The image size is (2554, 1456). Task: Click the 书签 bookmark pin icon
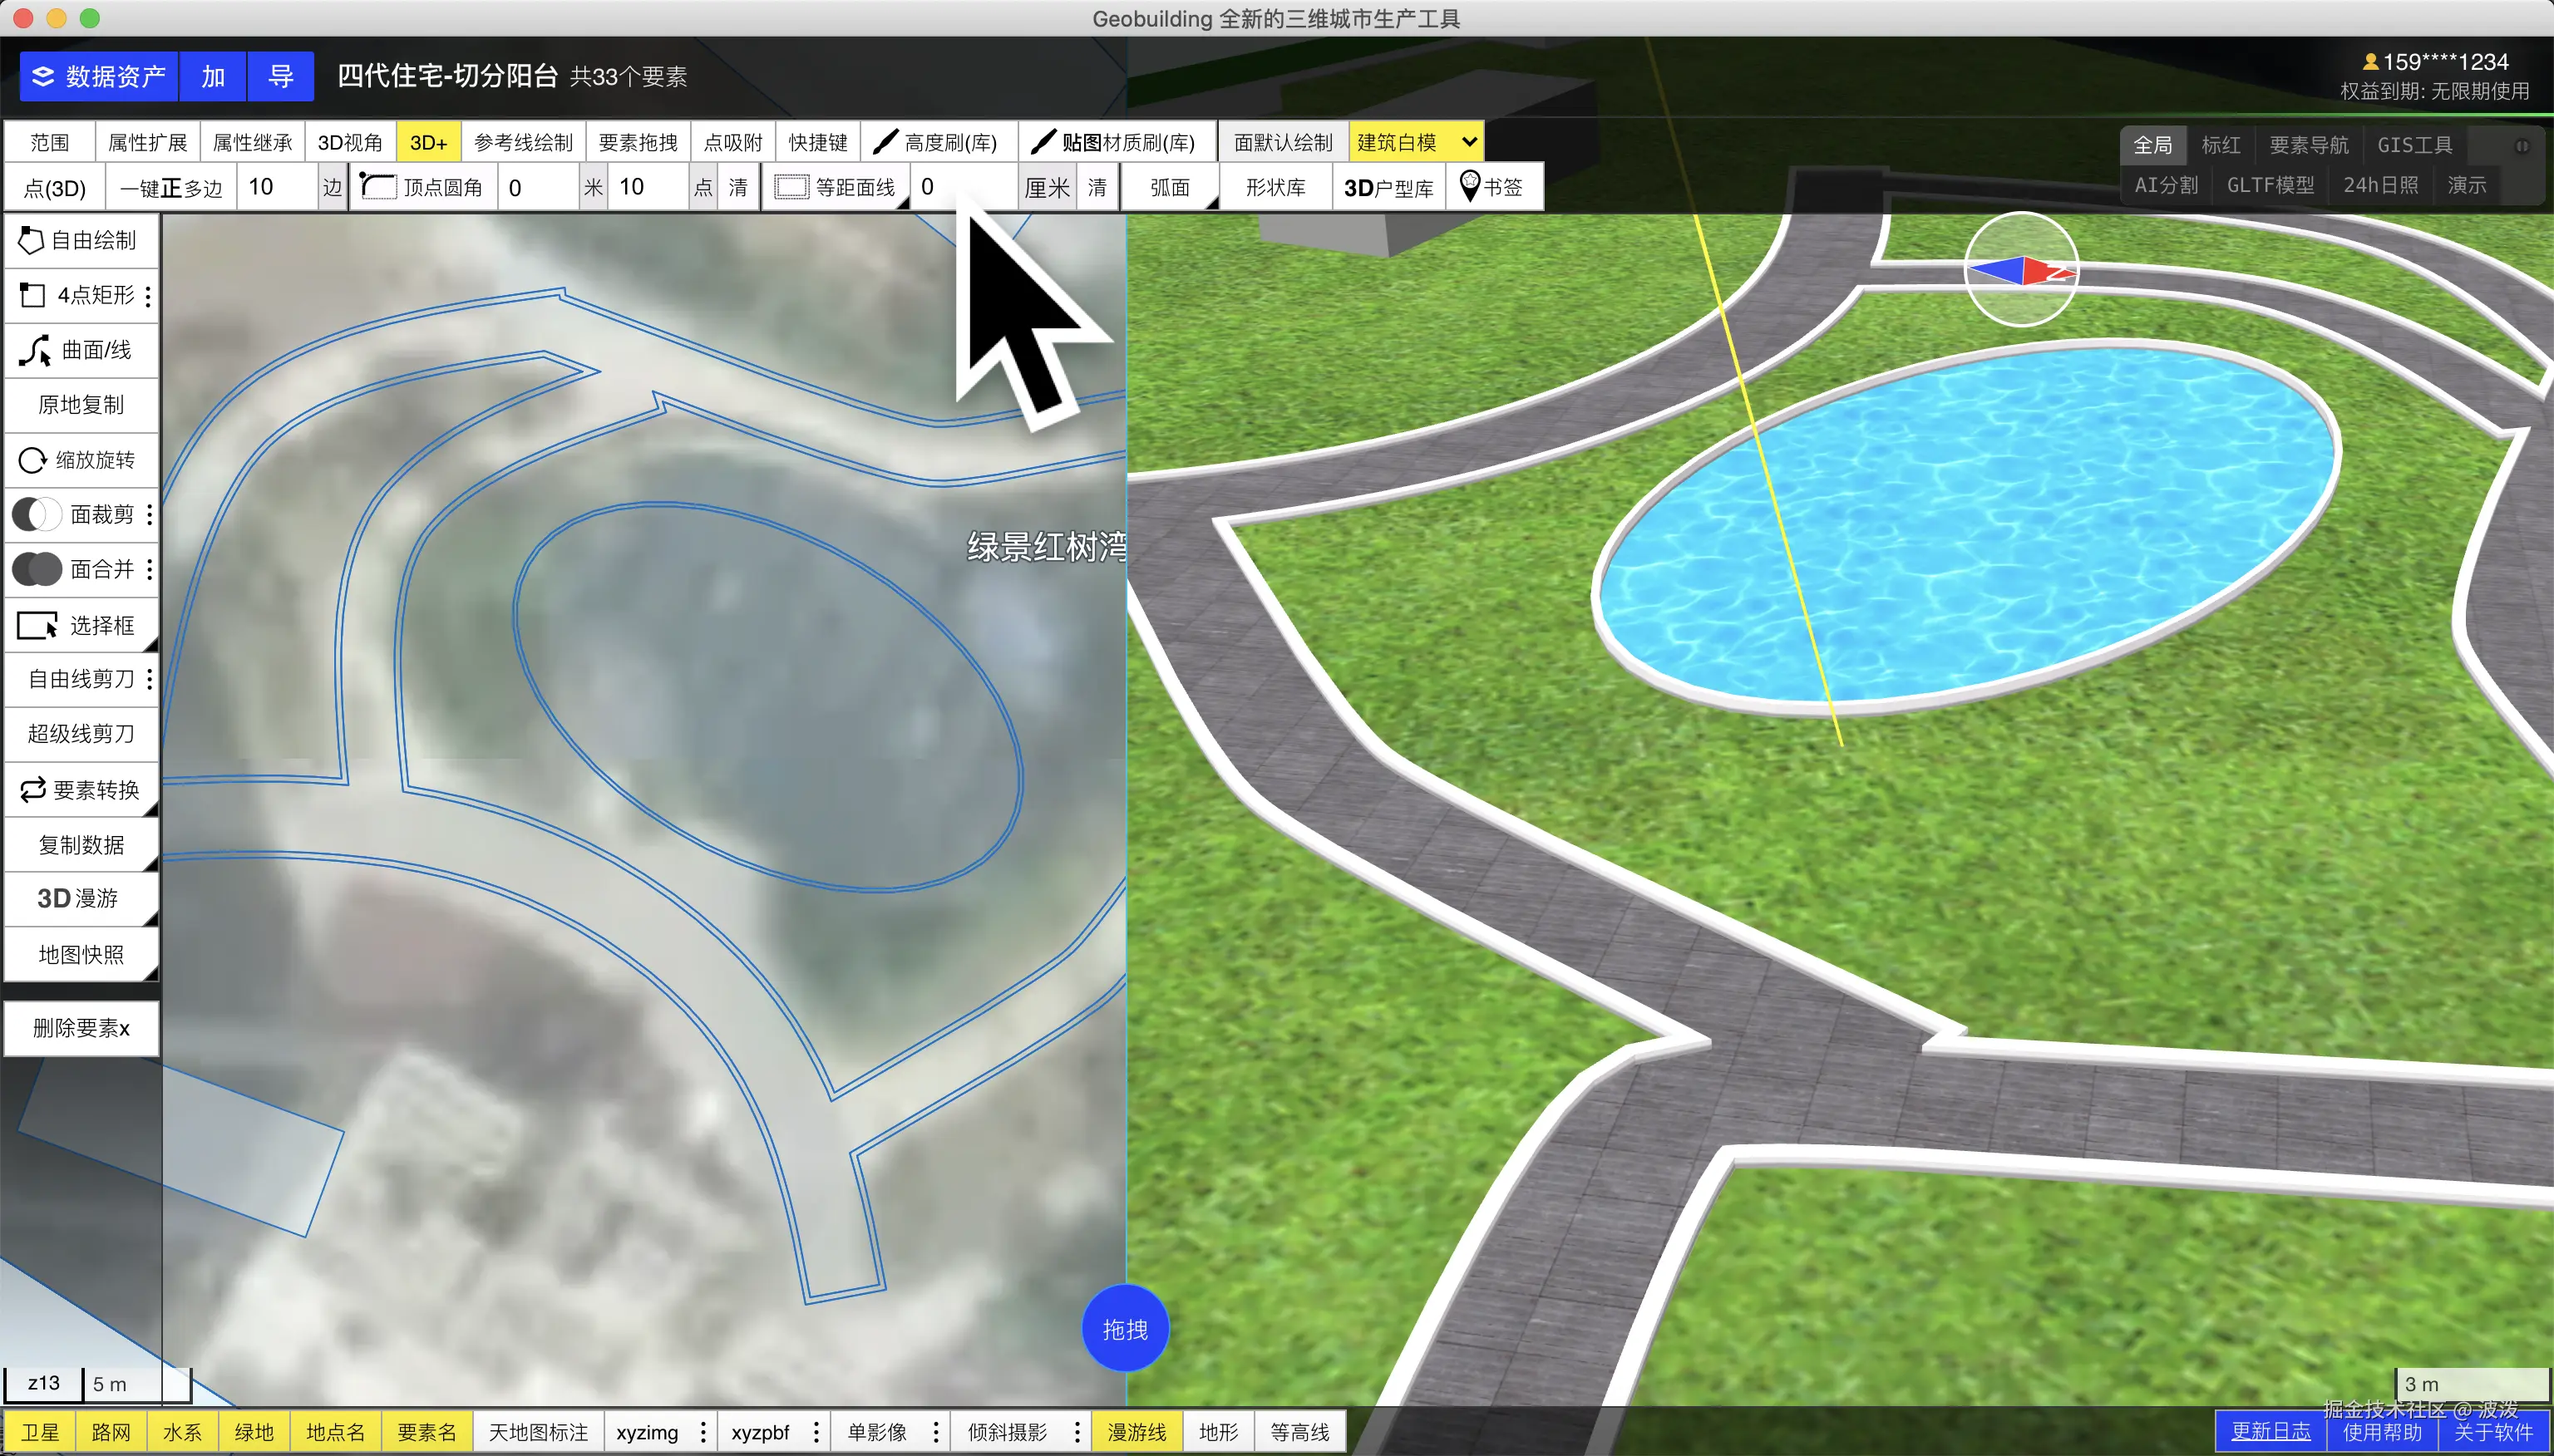[x=1470, y=186]
